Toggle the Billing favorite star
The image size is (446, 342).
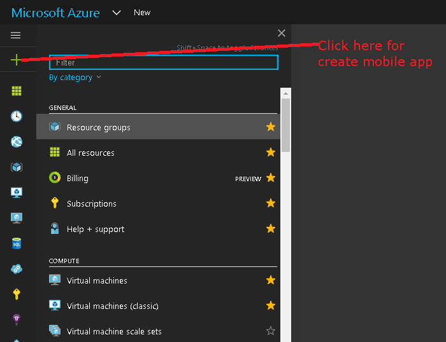coord(271,178)
